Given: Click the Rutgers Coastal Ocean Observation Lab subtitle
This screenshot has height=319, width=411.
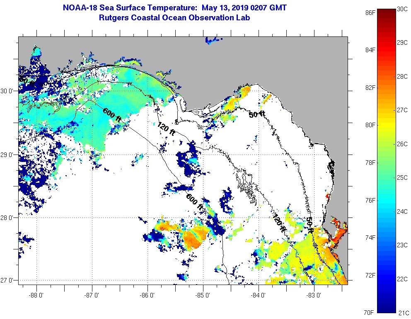Looking at the screenshot, I should click(174, 18).
